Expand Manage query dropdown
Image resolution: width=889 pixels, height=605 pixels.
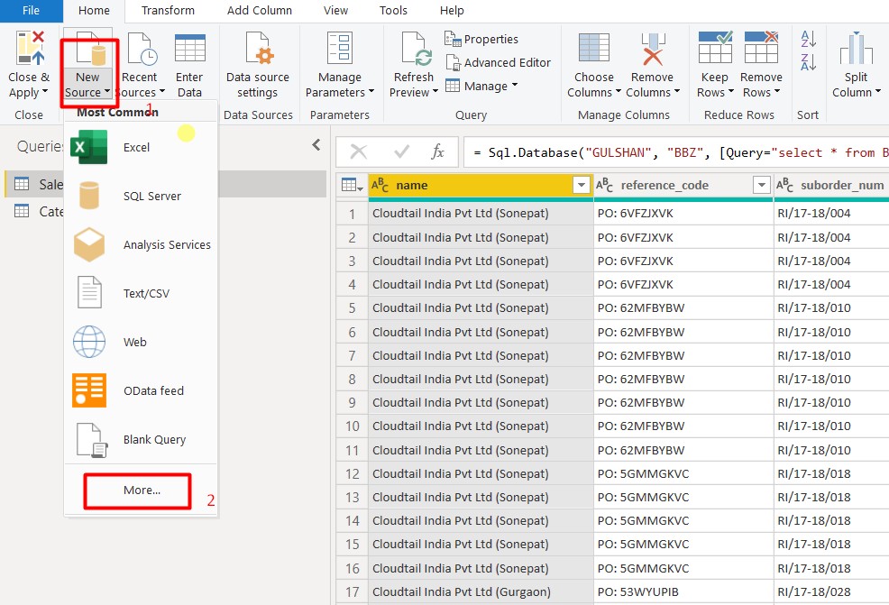(482, 87)
